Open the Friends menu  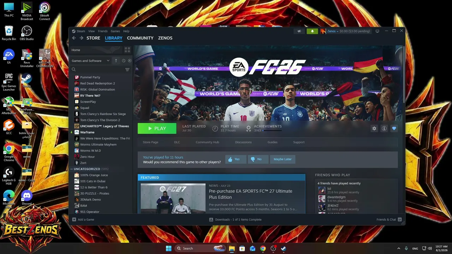pyautogui.click(x=103, y=31)
